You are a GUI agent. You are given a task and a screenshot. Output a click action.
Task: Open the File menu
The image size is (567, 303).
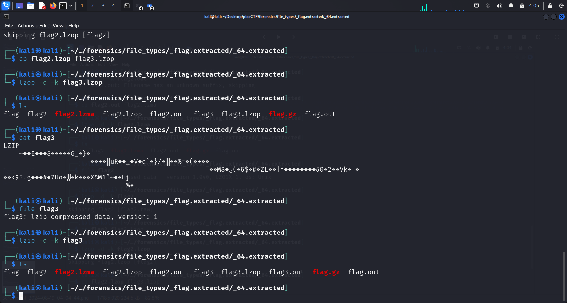9,26
